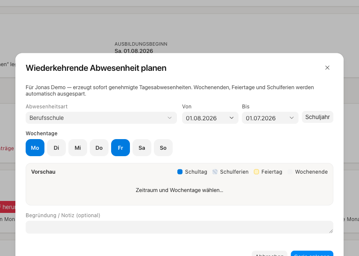
Task: Click the yellow Feiertag legend swatch
Action: coord(256,172)
